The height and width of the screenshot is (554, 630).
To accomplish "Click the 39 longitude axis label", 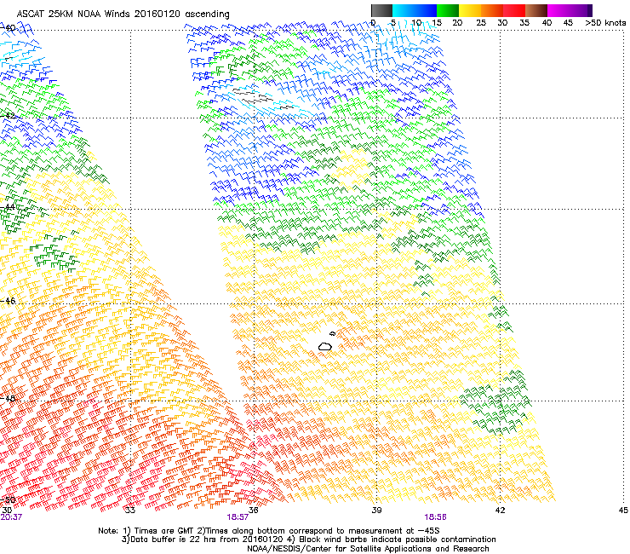I will (x=376, y=511).
